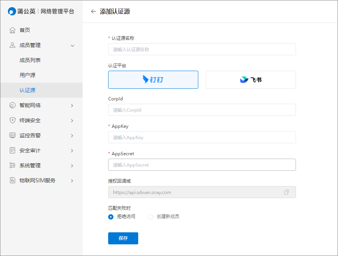This screenshot has height=256, width=338.
Task: Copy the 授权回调域 URL with copy icon
Action: (x=286, y=192)
